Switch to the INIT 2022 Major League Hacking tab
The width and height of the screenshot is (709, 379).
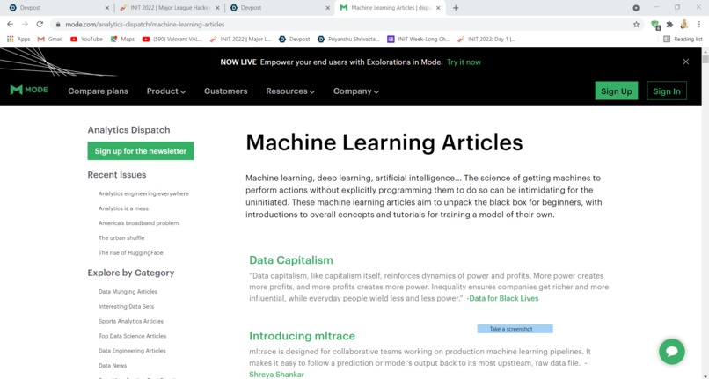tap(168, 8)
